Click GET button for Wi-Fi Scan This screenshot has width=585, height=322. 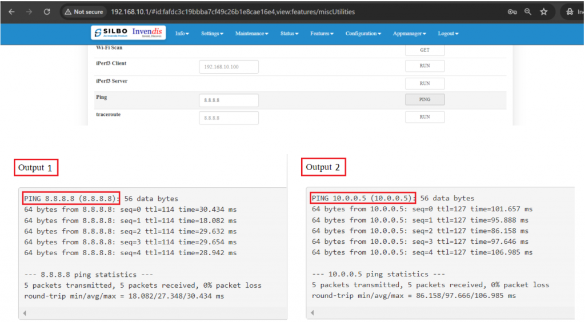(424, 50)
